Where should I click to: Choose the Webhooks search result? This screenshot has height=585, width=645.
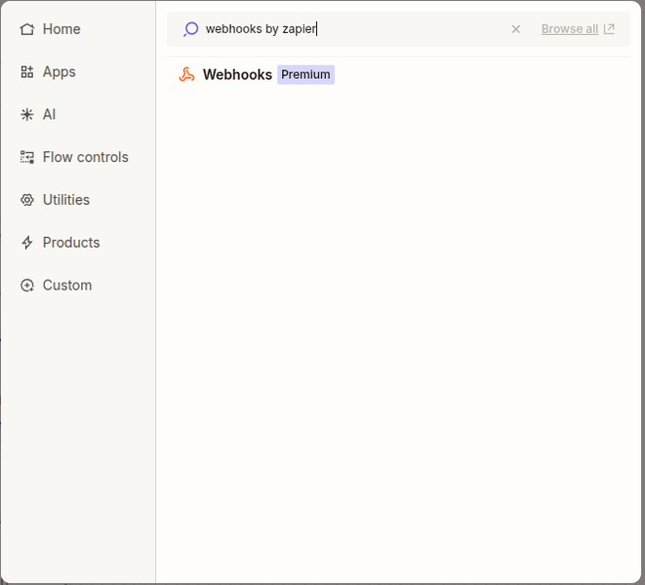click(398, 75)
